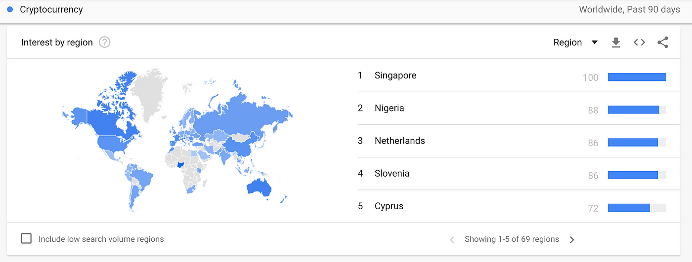This screenshot has height=262, width=692.
Task: Share the Interest by region chart
Action: click(x=663, y=42)
